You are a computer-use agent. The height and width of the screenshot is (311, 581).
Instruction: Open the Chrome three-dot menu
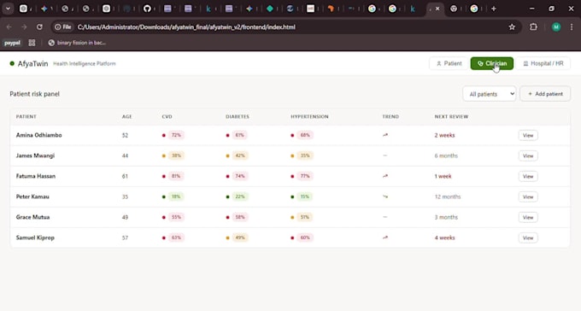[x=572, y=27]
